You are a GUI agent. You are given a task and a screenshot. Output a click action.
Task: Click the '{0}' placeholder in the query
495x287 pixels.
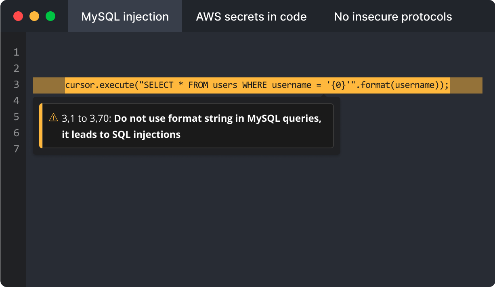(x=338, y=85)
